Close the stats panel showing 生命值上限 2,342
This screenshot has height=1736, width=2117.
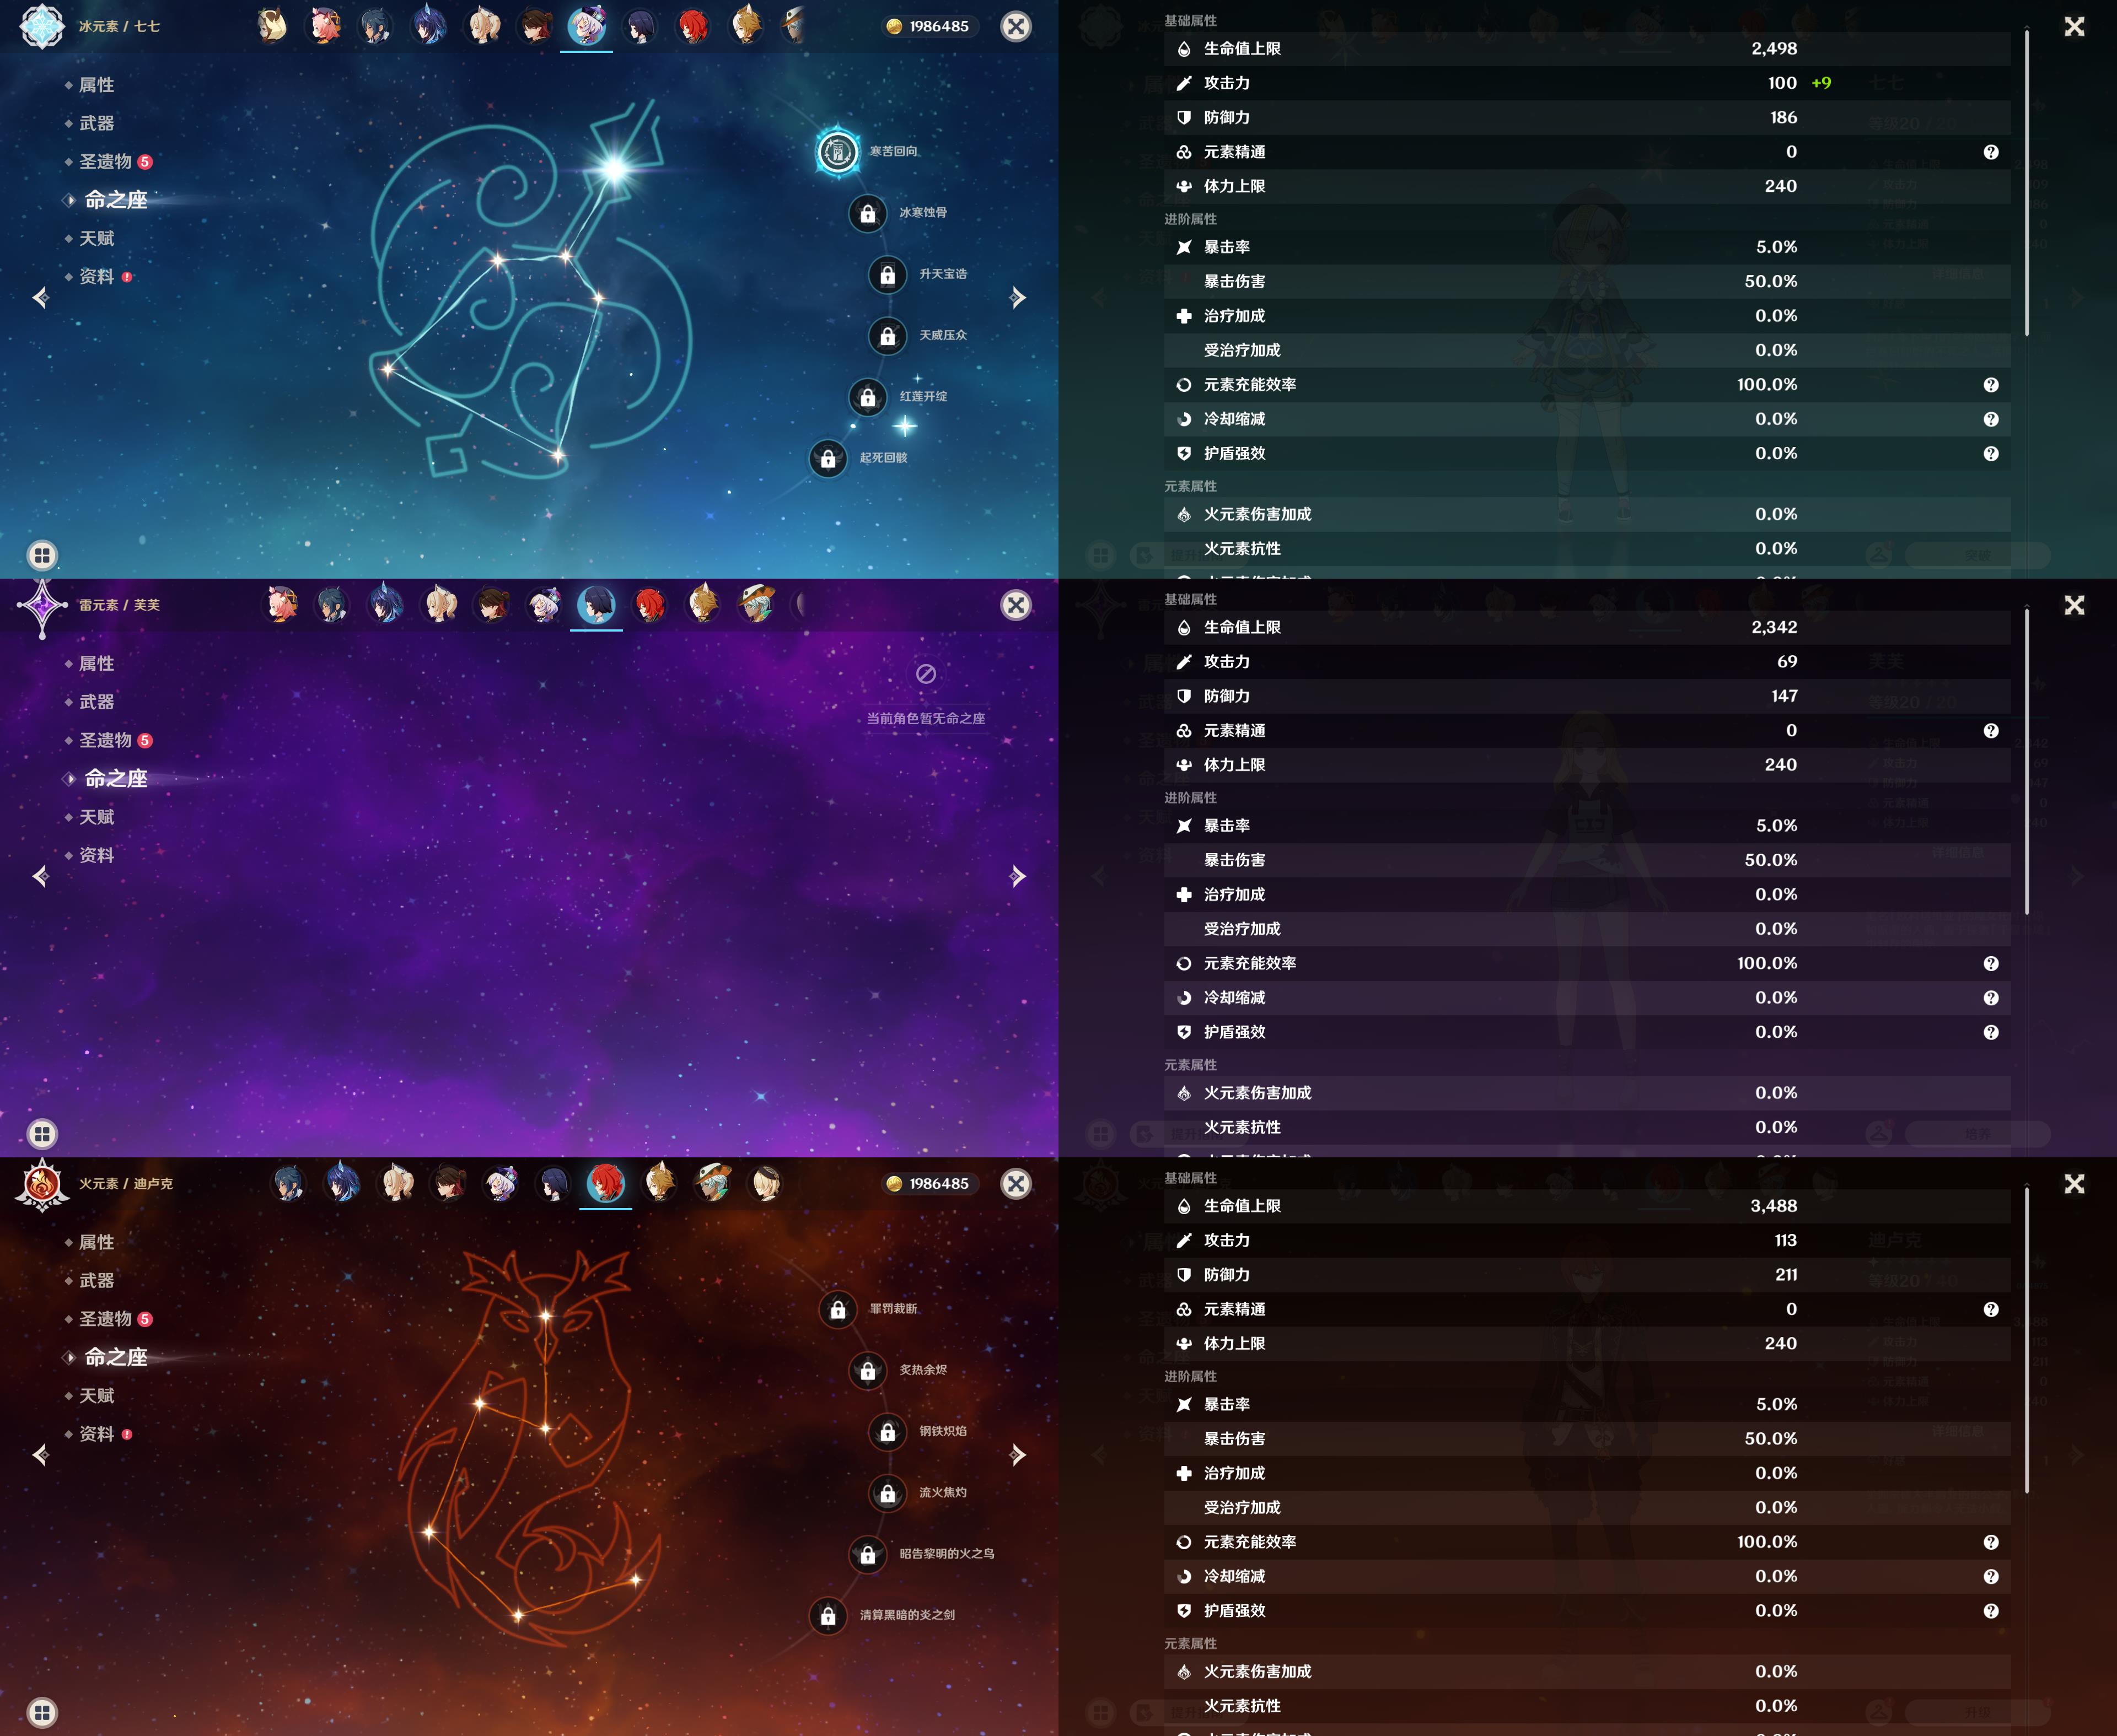coord(2074,606)
